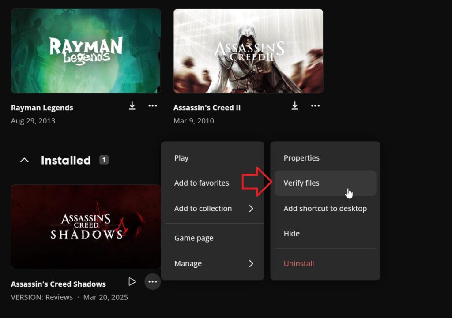Expand the Manage submenu arrow
This screenshot has width=452, height=318.
(x=251, y=264)
